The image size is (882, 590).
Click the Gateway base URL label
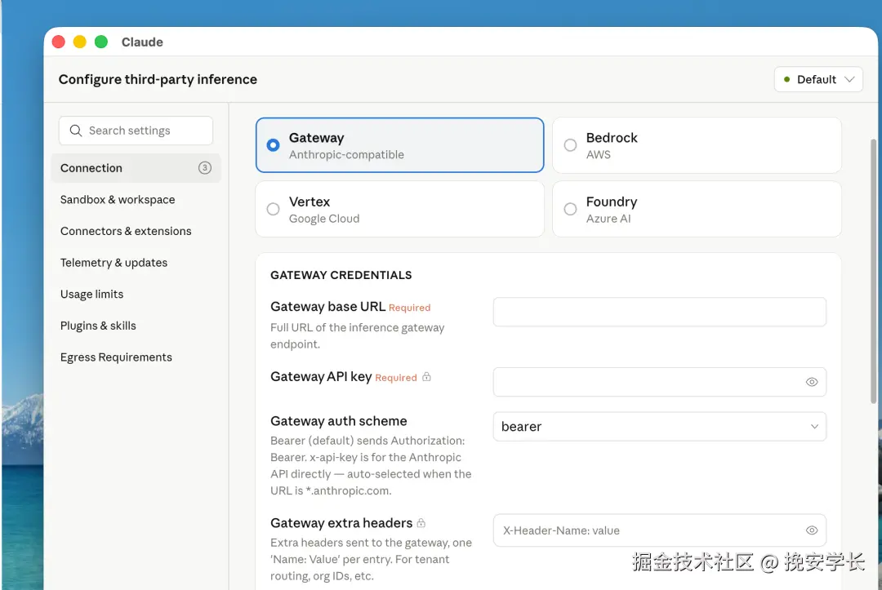[x=328, y=306]
